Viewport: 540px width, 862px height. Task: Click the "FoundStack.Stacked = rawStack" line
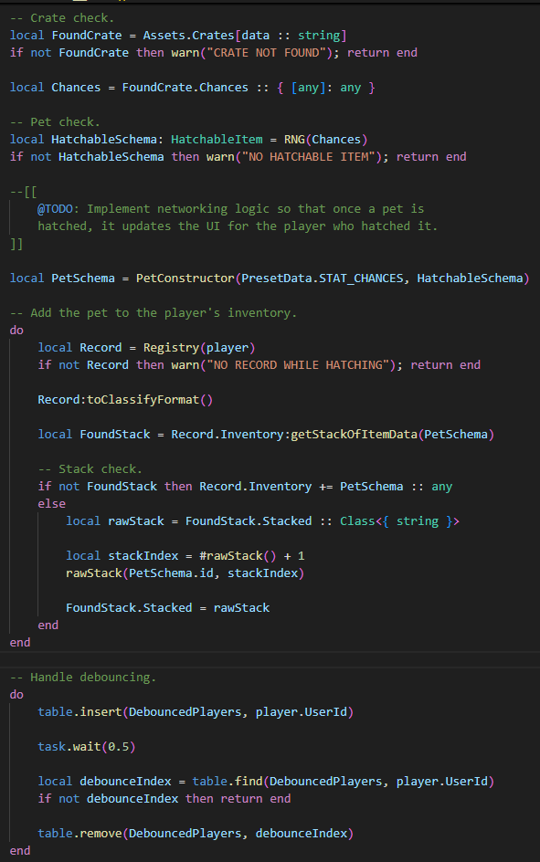[168, 608]
